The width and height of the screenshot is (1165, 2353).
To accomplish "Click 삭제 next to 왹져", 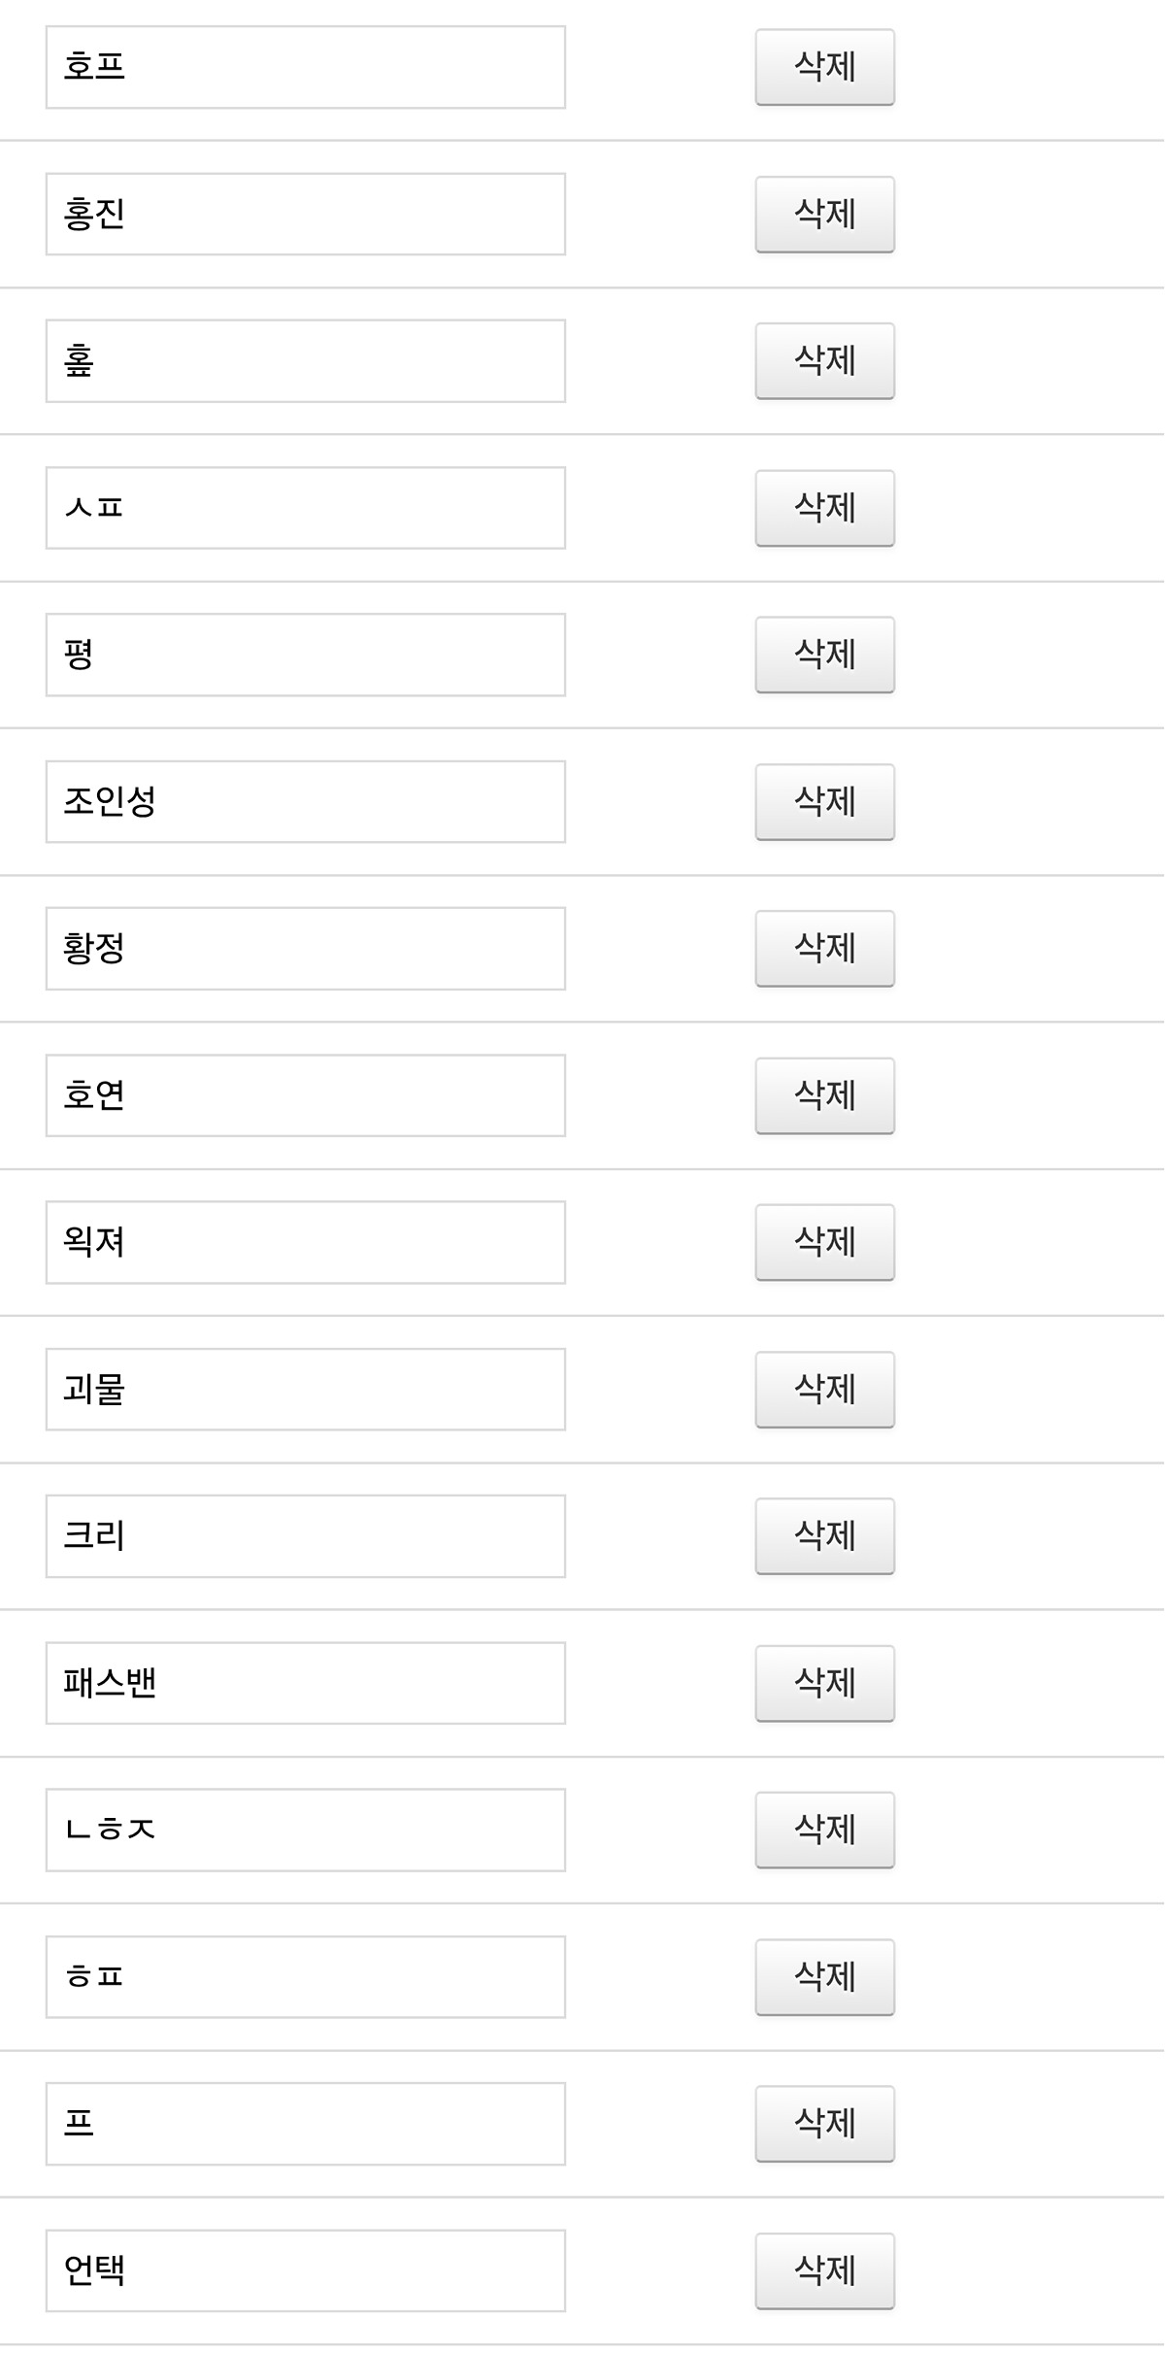I will tap(825, 1242).
